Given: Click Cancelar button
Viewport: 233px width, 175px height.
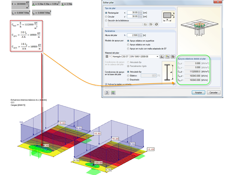Looking at the screenshot, I should [214, 92].
